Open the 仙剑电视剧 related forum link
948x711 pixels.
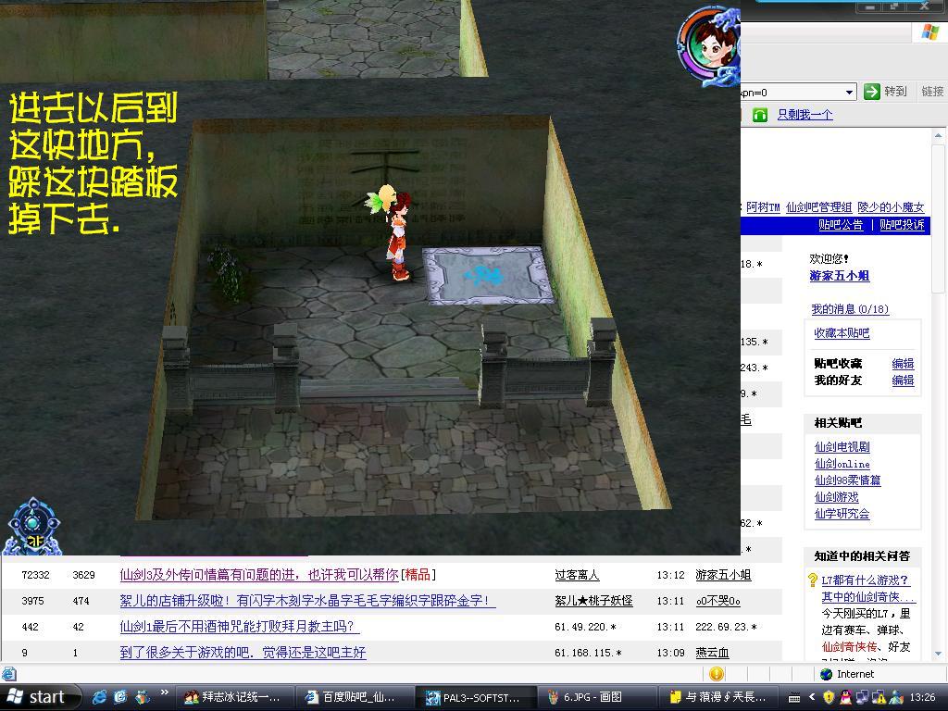pos(842,447)
